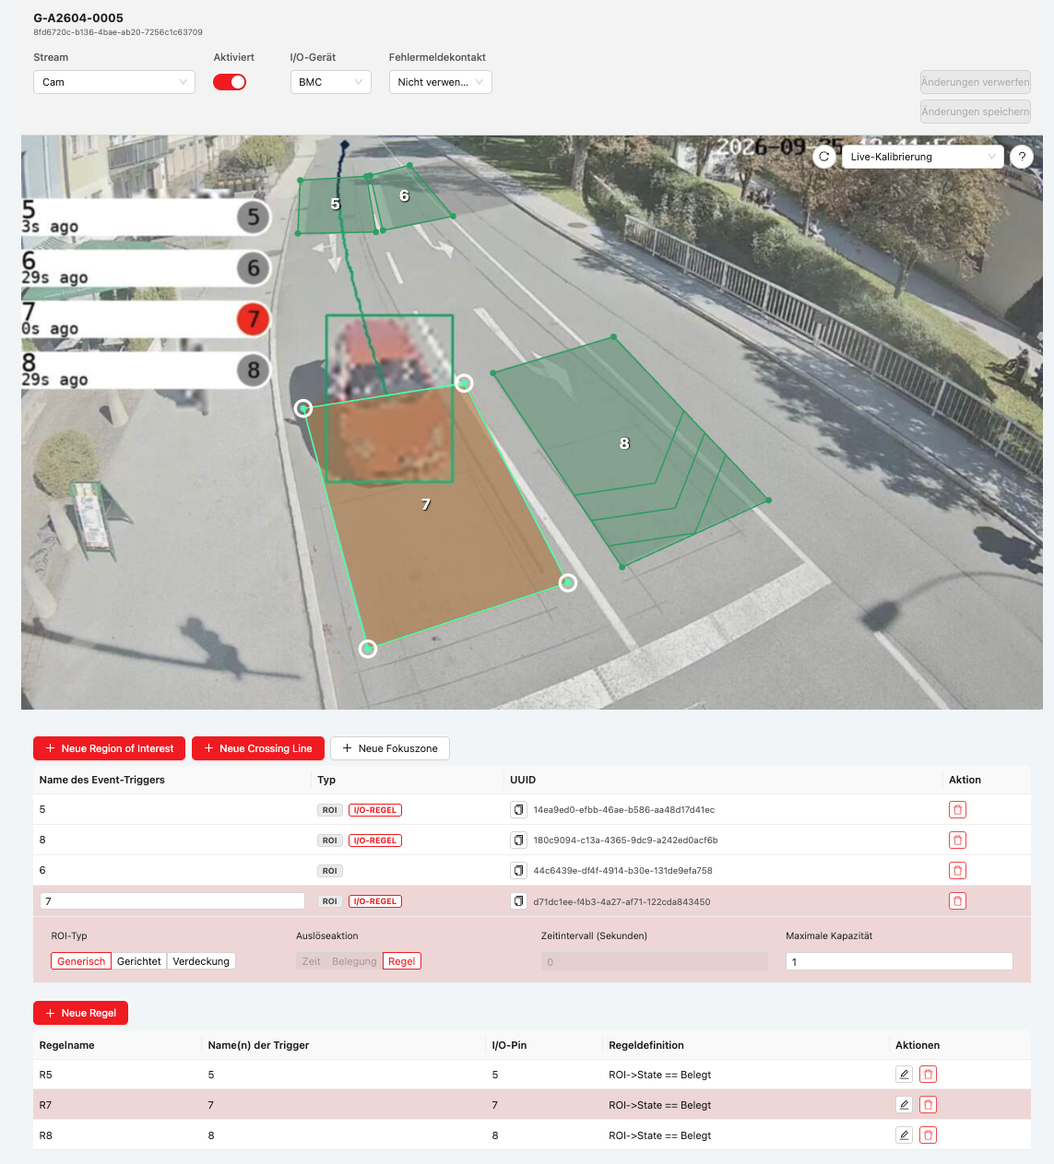Edit rule R5
1054x1164 pixels.
pyautogui.click(x=904, y=1075)
